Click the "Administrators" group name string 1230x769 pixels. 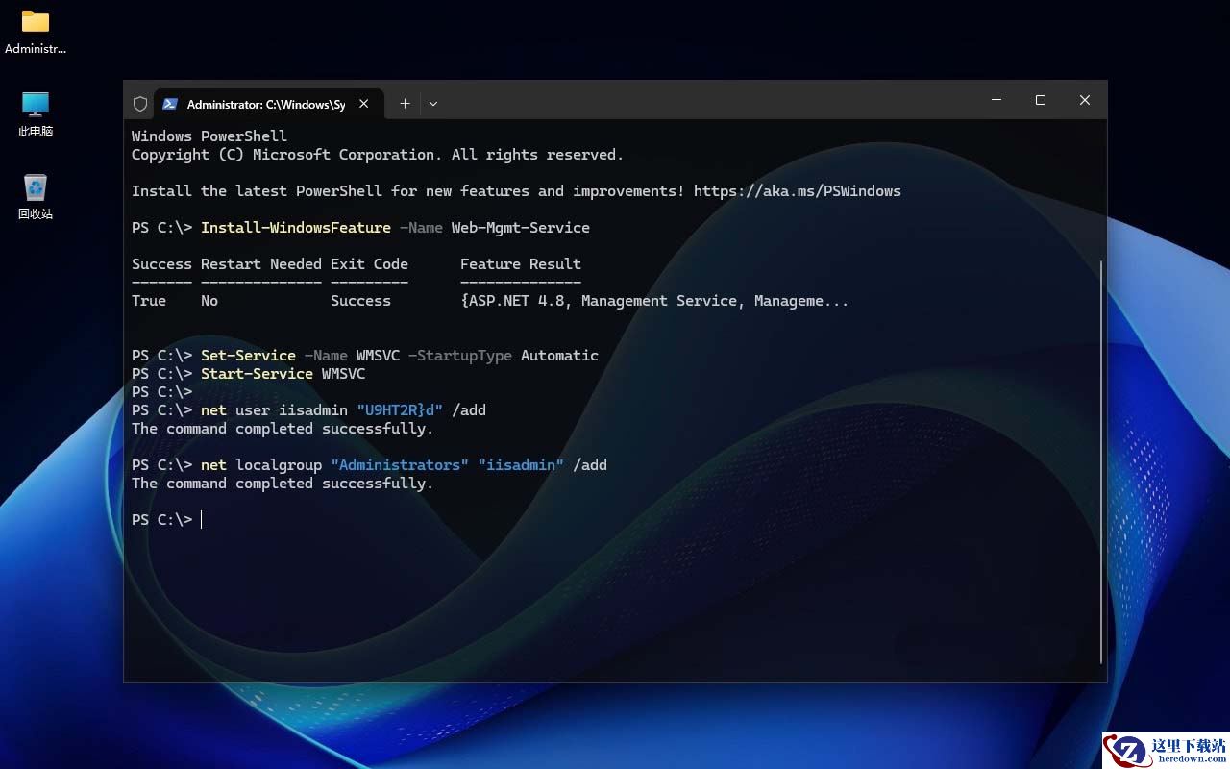pyautogui.click(x=400, y=465)
